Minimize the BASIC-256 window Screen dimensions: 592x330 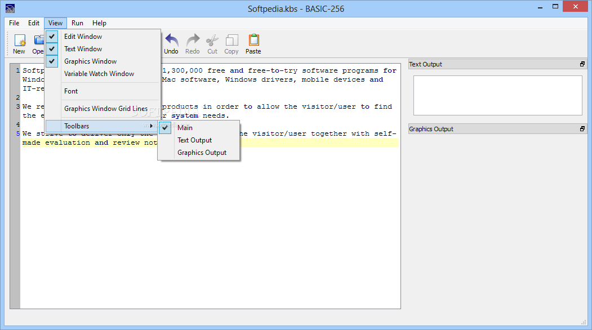point(540,7)
